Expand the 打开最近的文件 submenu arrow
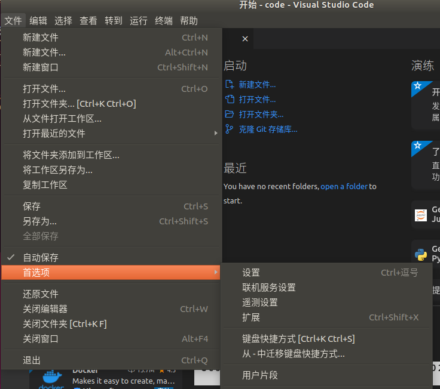The image size is (440, 389). pos(216,133)
